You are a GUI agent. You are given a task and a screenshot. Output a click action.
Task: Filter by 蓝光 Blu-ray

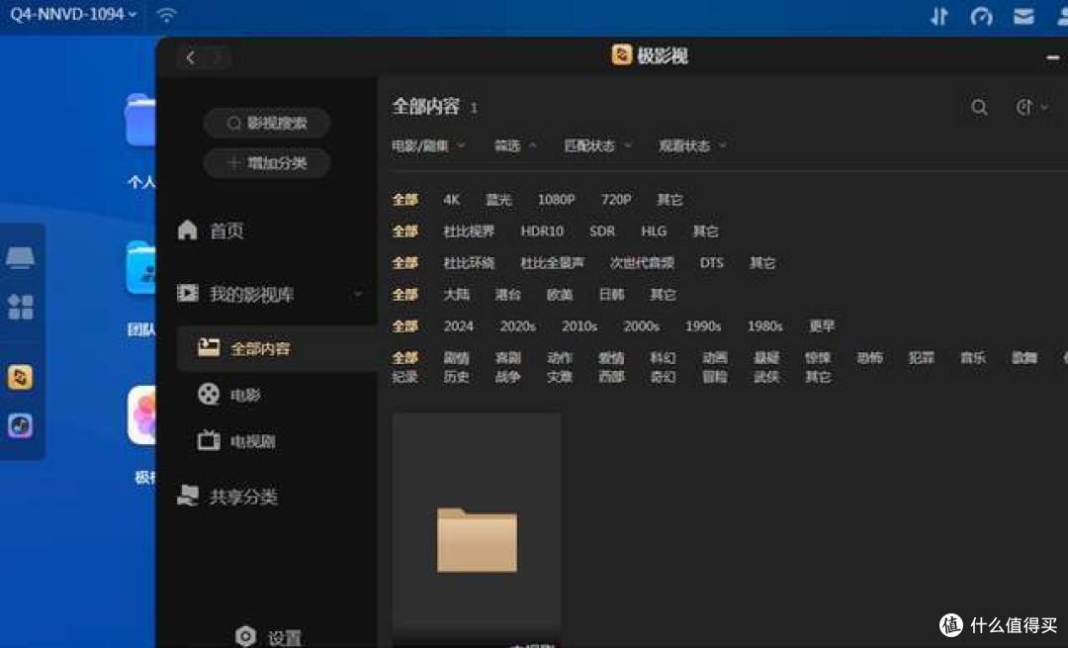(498, 200)
